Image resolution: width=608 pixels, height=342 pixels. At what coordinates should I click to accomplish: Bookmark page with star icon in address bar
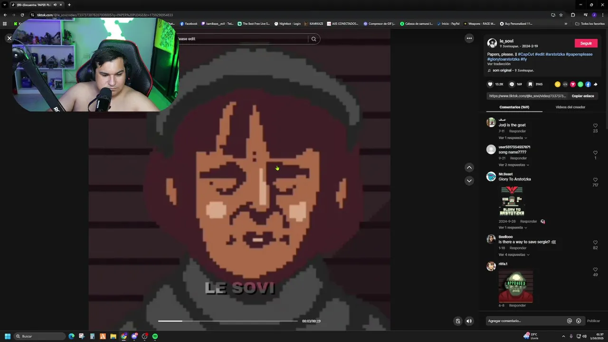point(561,15)
